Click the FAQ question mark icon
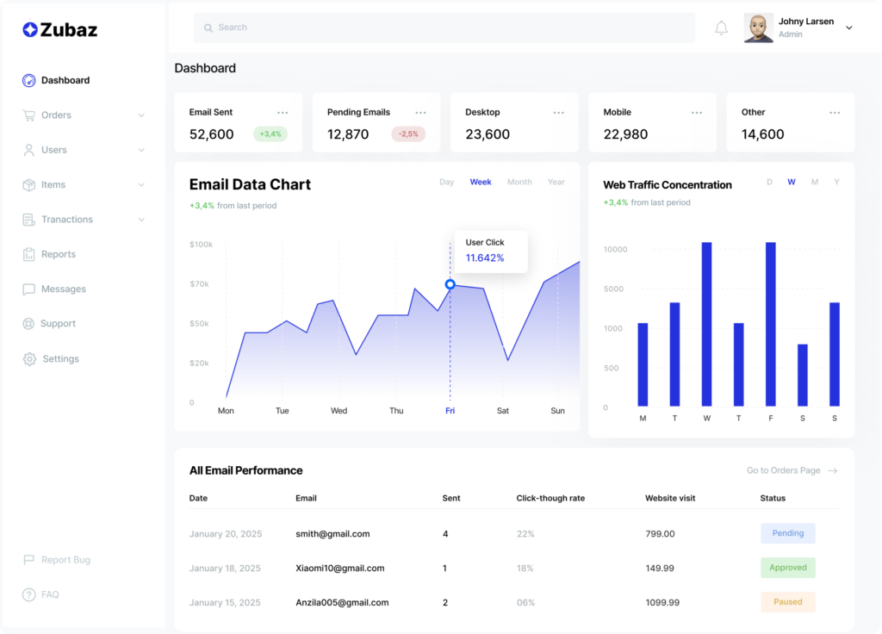This screenshot has height=634, width=882. pos(29,594)
